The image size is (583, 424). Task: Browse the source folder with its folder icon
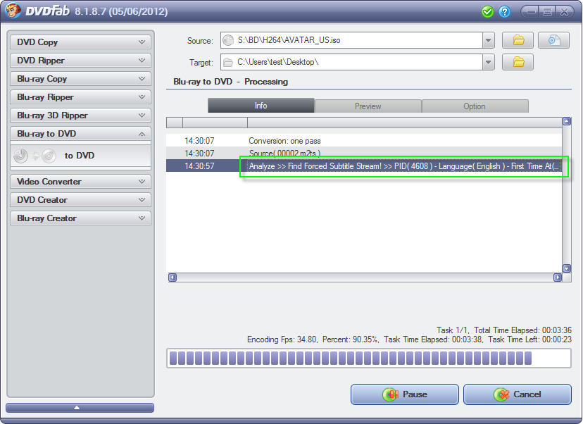518,40
